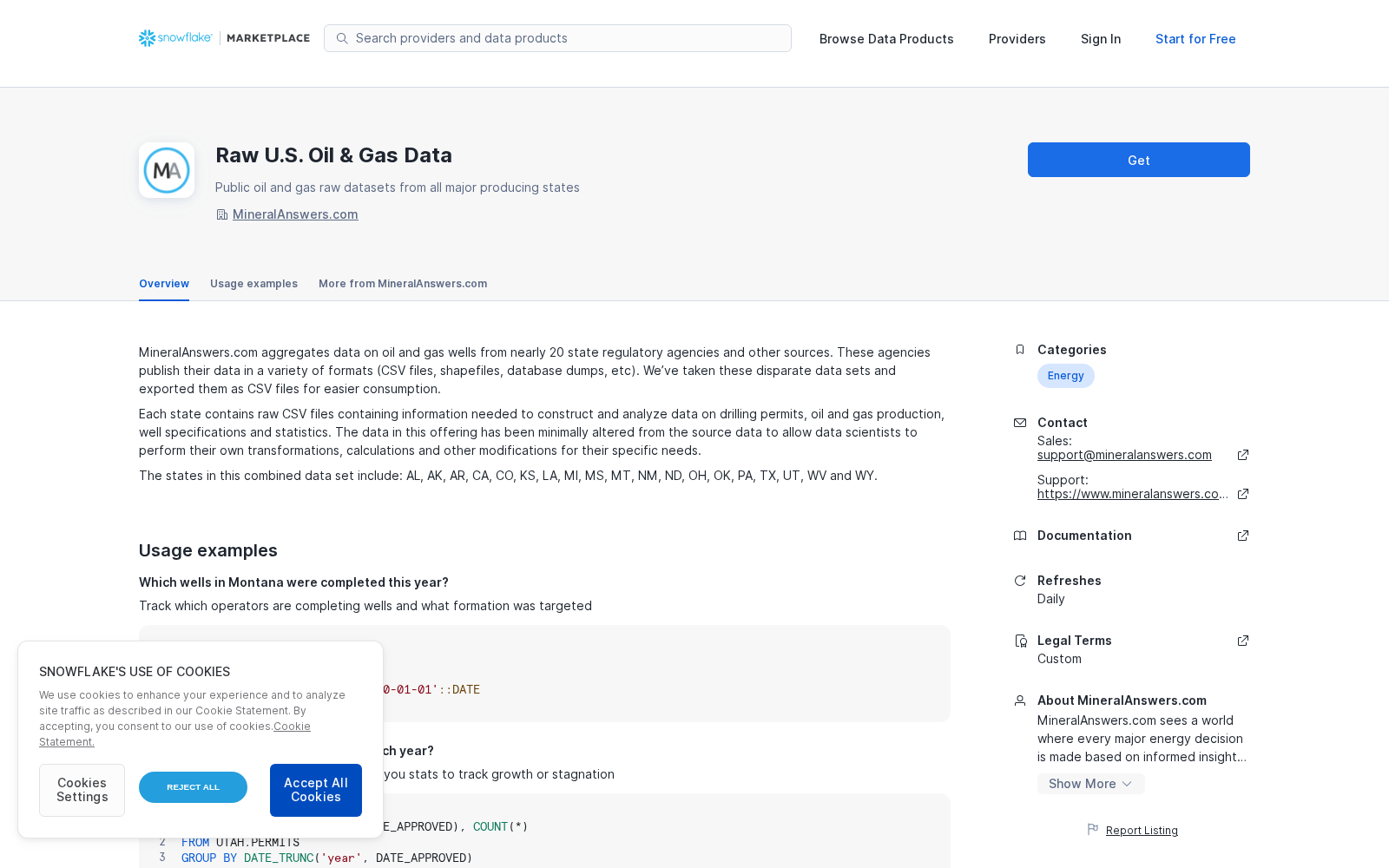Click the Report Listing link
Image resolution: width=1389 pixels, height=868 pixels.
[x=1142, y=831]
